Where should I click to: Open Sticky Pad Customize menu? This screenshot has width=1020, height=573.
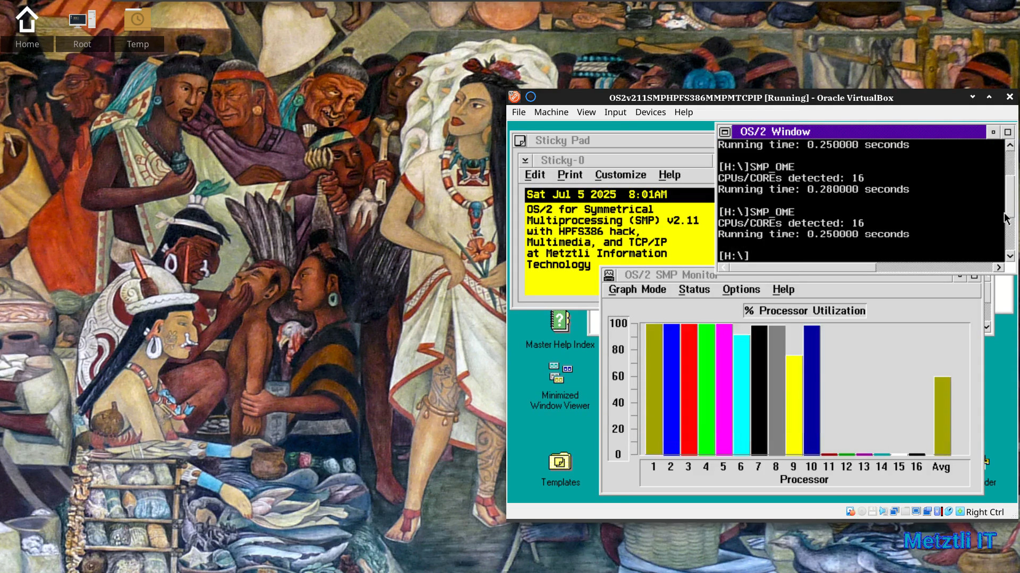tap(620, 175)
